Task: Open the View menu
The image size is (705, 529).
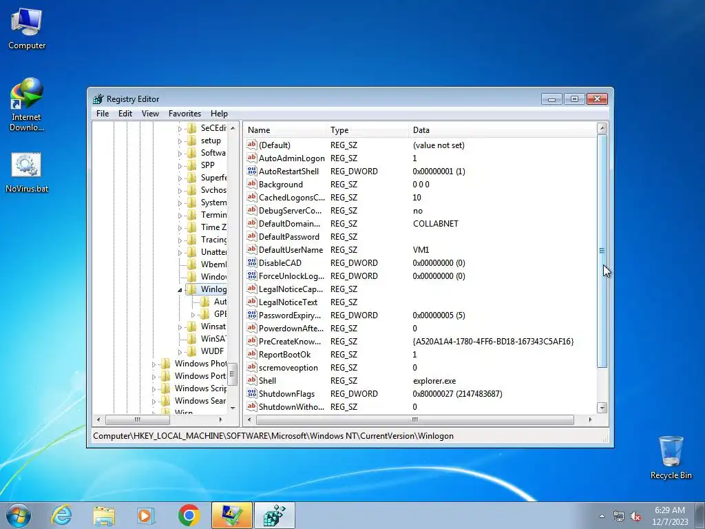Action: tap(150, 114)
